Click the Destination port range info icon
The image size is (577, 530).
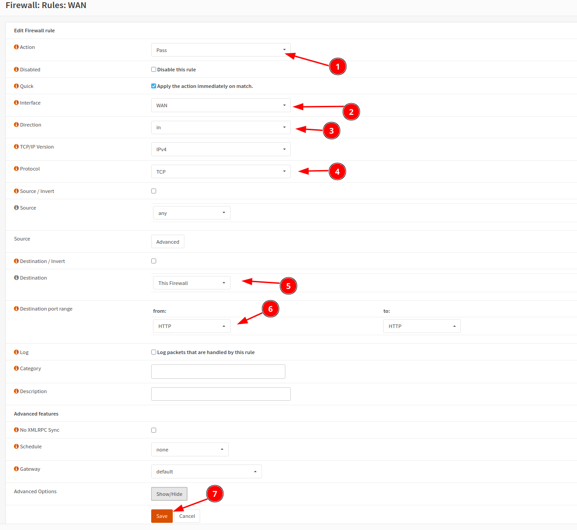tap(16, 309)
